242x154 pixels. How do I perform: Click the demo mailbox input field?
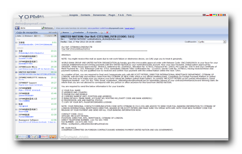pyautogui.click(x=30, y=28)
